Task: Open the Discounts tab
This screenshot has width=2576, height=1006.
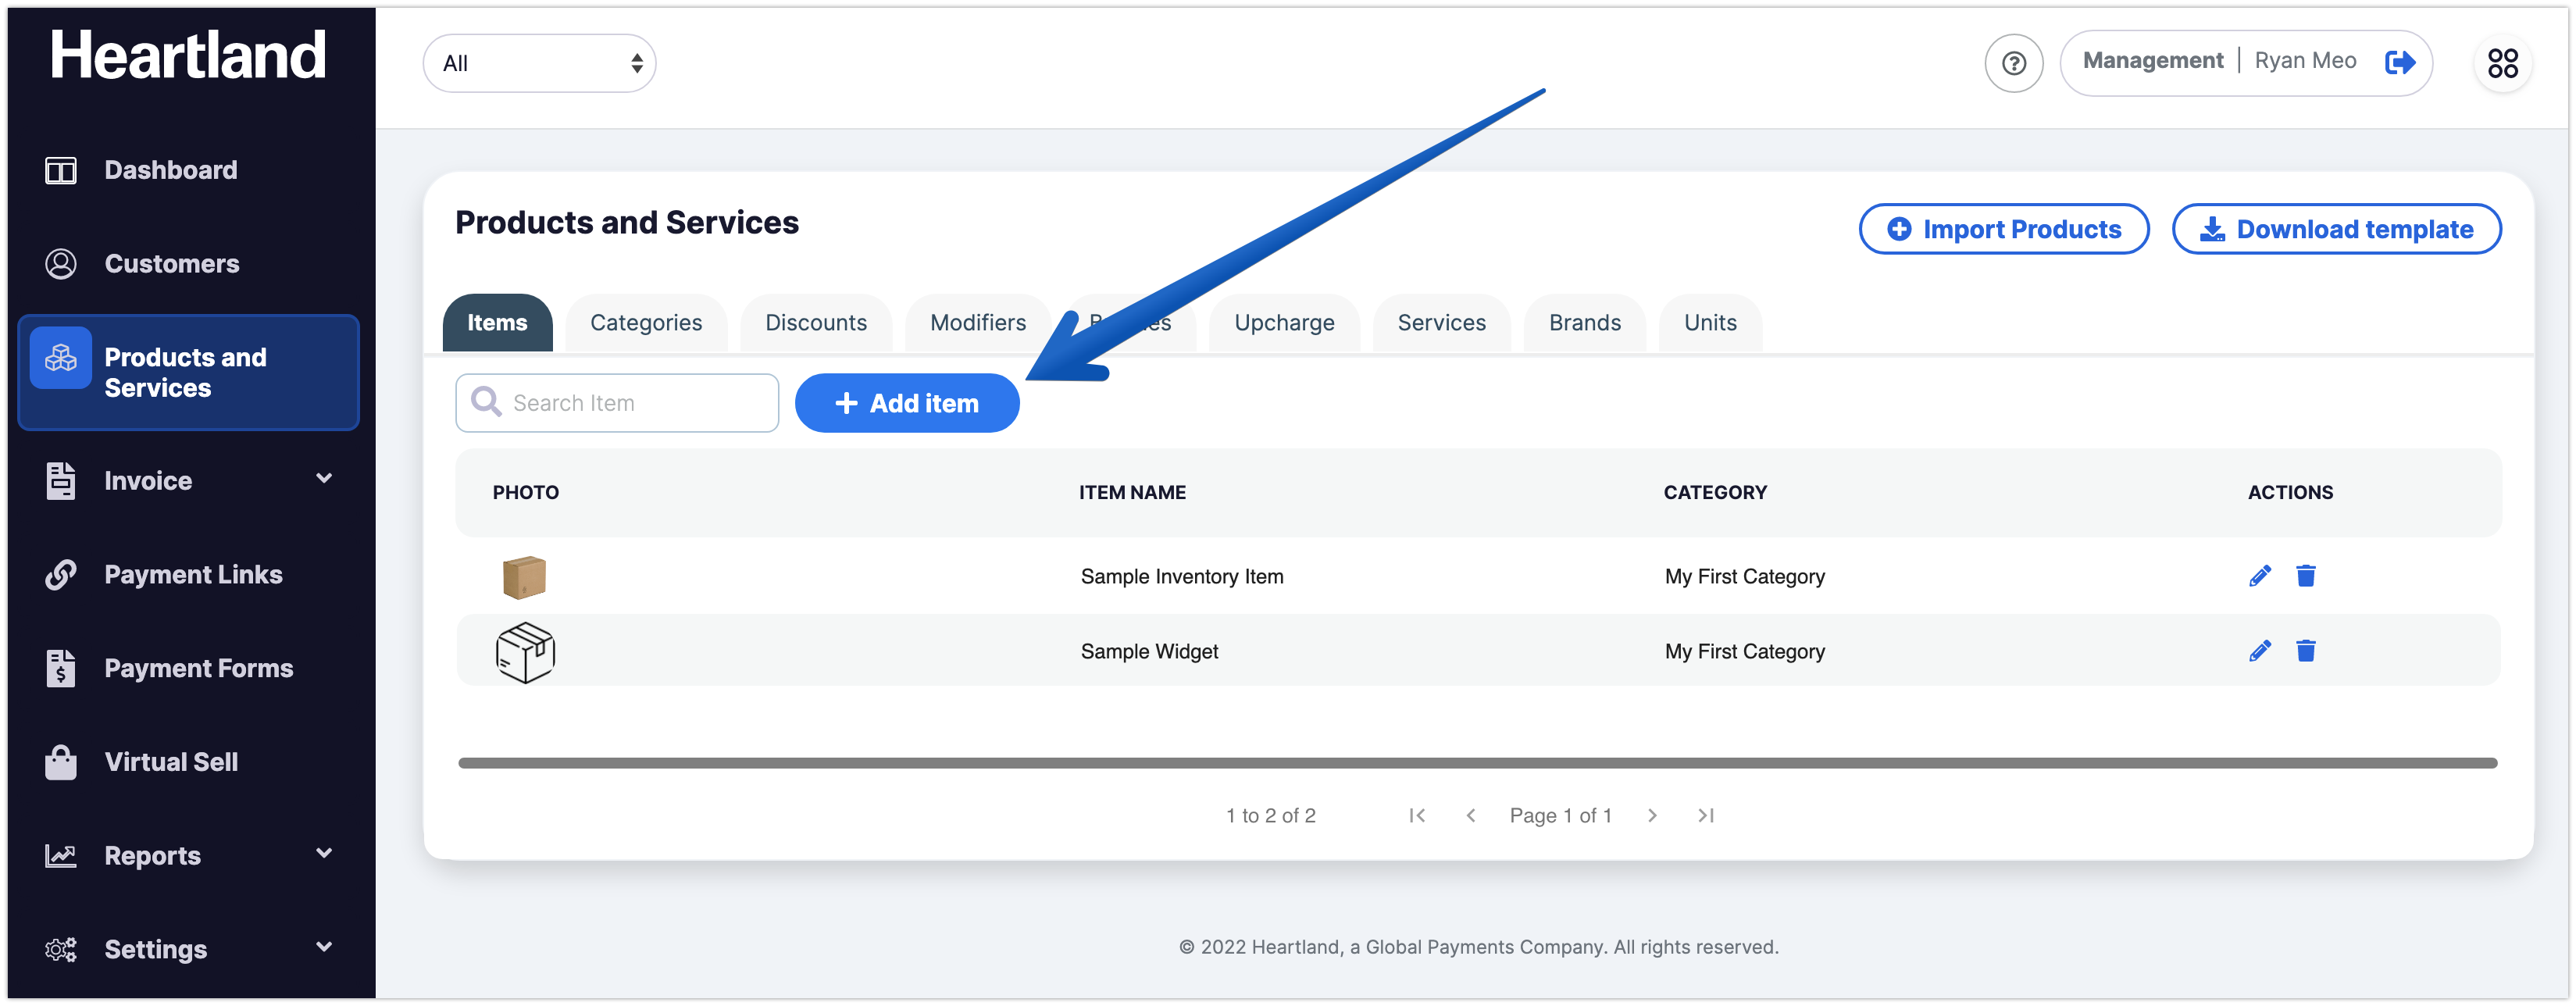Action: click(x=816, y=323)
